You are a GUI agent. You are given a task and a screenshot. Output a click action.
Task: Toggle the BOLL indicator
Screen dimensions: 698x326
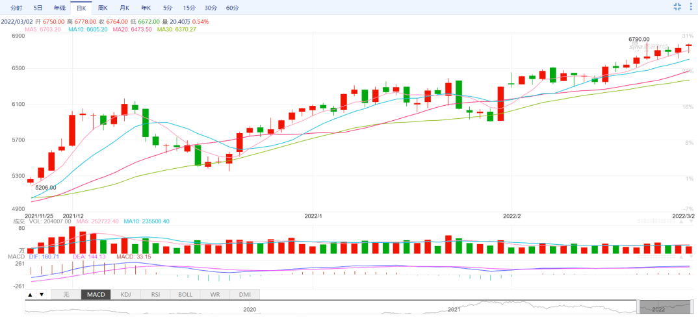point(185,294)
